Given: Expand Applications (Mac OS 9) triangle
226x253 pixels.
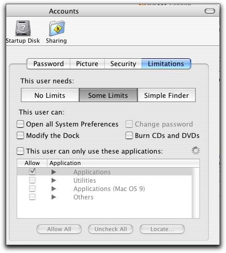Looking at the screenshot, I should click(x=54, y=188).
